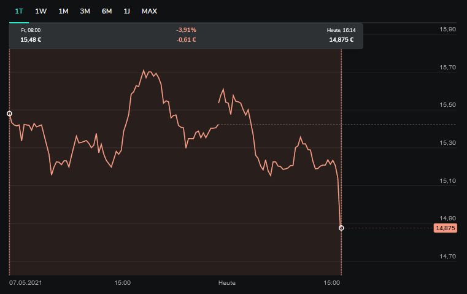Click the chart's end point circle marker
Viewport: 467px width, 294px height.
tap(341, 228)
